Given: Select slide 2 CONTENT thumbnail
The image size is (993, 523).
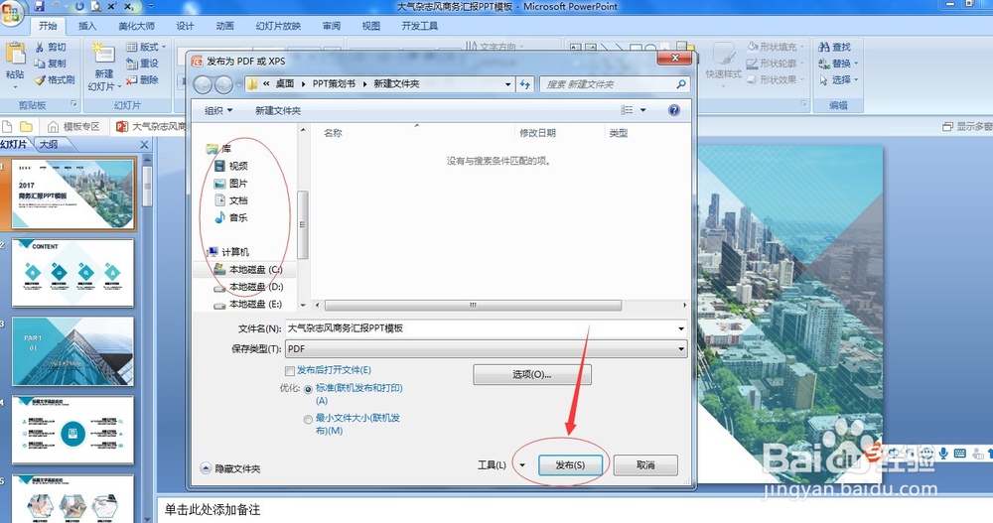Looking at the screenshot, I should point(72,273).
